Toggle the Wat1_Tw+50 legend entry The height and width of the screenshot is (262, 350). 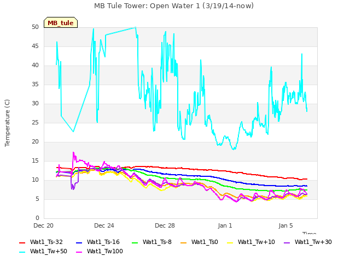(43, 252)
